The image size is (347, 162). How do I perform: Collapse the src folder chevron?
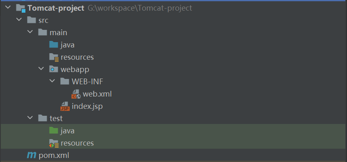19,20
